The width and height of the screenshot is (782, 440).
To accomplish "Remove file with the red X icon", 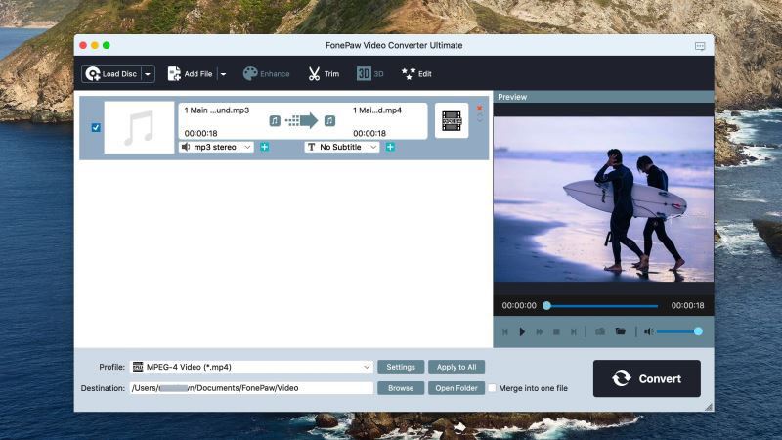I will 479,108.
